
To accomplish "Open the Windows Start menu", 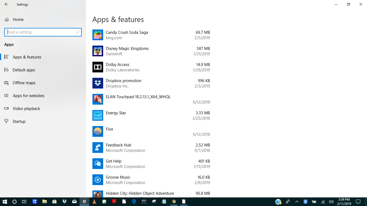I will (5, 201).
